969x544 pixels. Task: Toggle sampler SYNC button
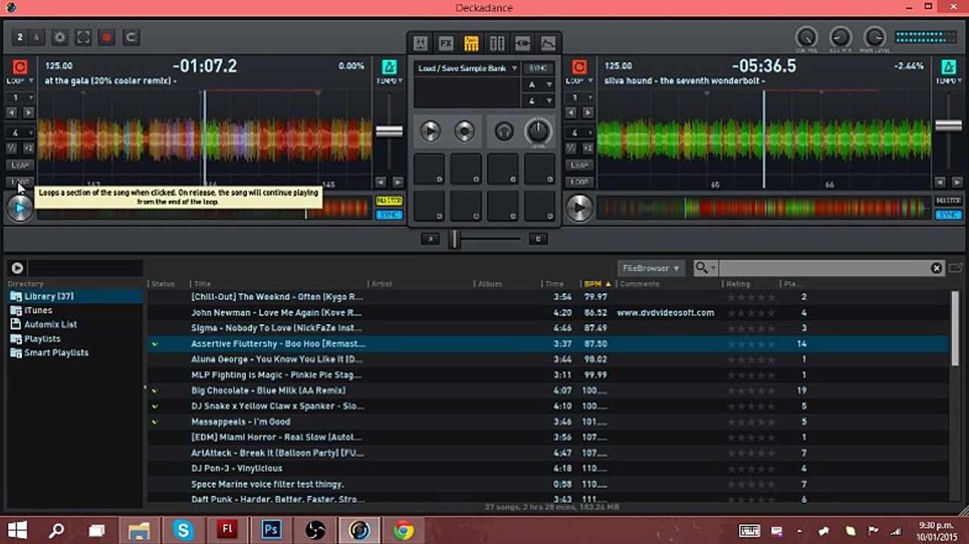tap(538, 68)
